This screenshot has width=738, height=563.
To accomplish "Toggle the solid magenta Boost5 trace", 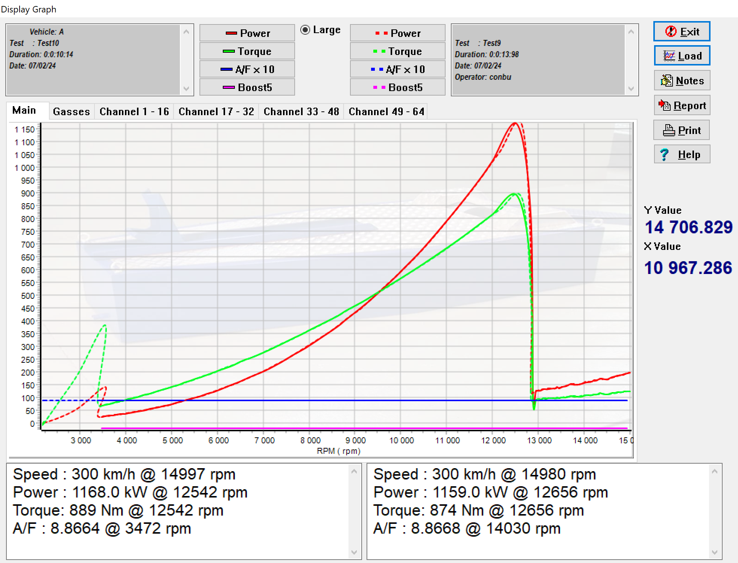I will point(247,87).
